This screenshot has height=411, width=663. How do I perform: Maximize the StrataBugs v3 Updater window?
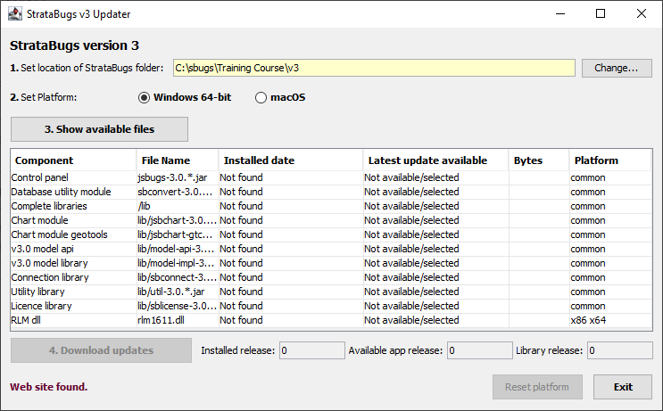601,14
